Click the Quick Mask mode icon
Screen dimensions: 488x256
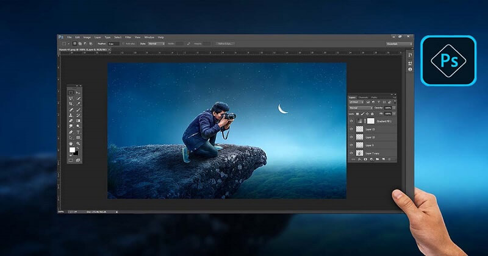[71, 160]
